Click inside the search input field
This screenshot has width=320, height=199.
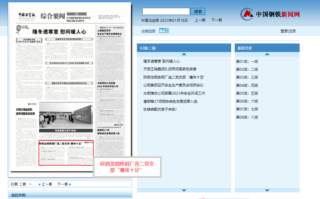click(166, 11)
